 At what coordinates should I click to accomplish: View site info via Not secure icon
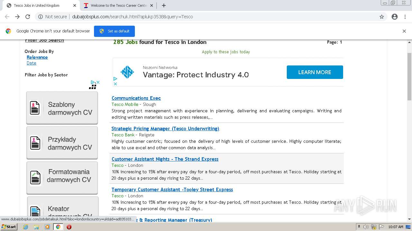[x=41, y=17]
